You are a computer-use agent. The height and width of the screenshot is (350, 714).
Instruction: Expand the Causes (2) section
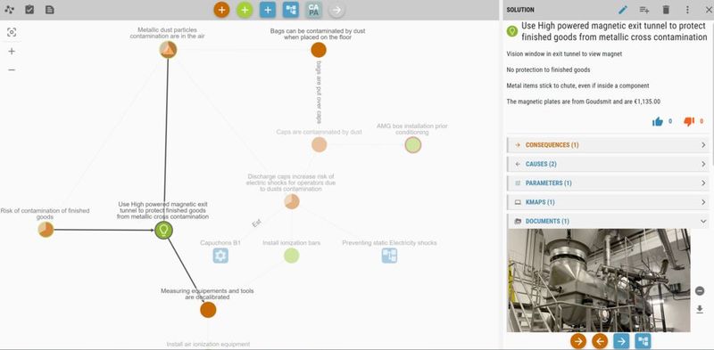609,164
